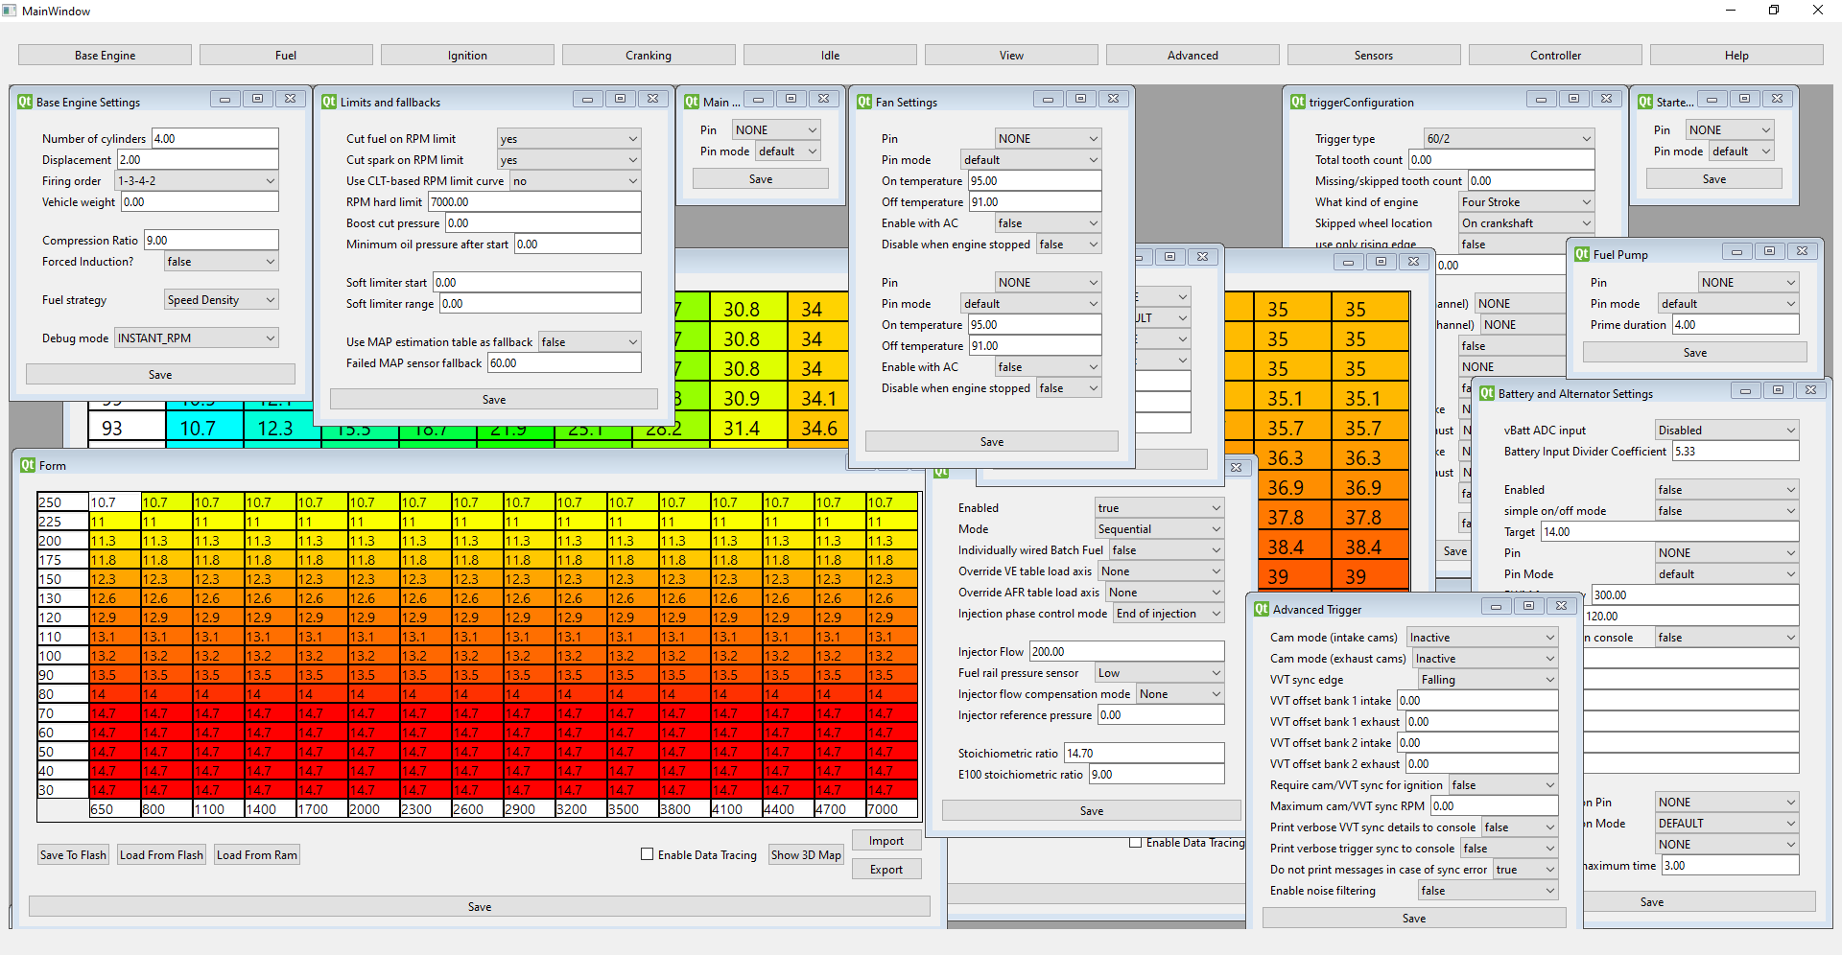Click the Qt icon of triggerConfiguration window

click(1298, 102)
